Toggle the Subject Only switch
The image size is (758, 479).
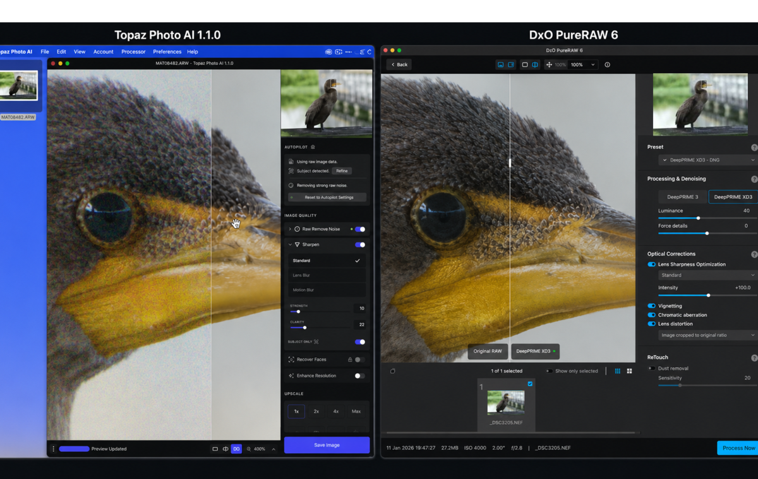(360, 342)
